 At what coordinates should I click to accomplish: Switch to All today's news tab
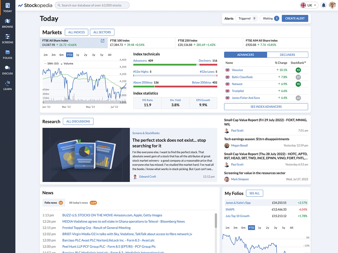pyautogui.click(x=83, y=203)
